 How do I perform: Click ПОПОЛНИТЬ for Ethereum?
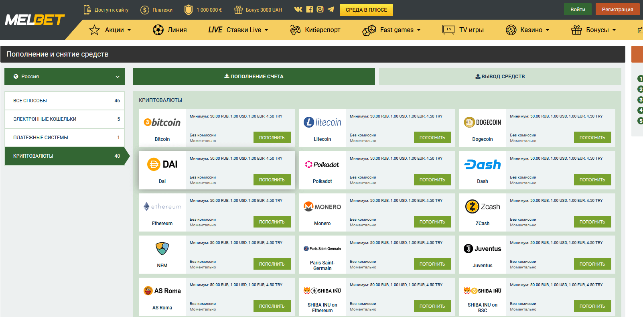pos(272,222)
